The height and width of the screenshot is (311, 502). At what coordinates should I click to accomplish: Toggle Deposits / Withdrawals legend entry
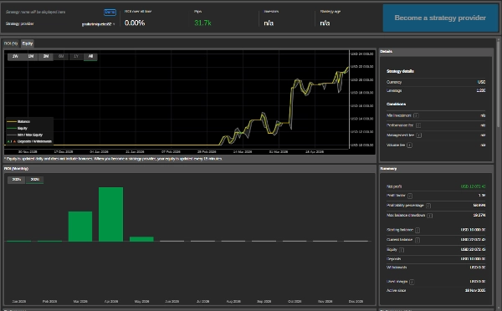[29, 141]
